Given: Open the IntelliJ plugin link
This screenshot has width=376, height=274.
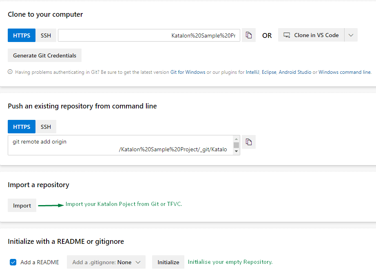Looking at the screenshot, I should coord(252,72).
